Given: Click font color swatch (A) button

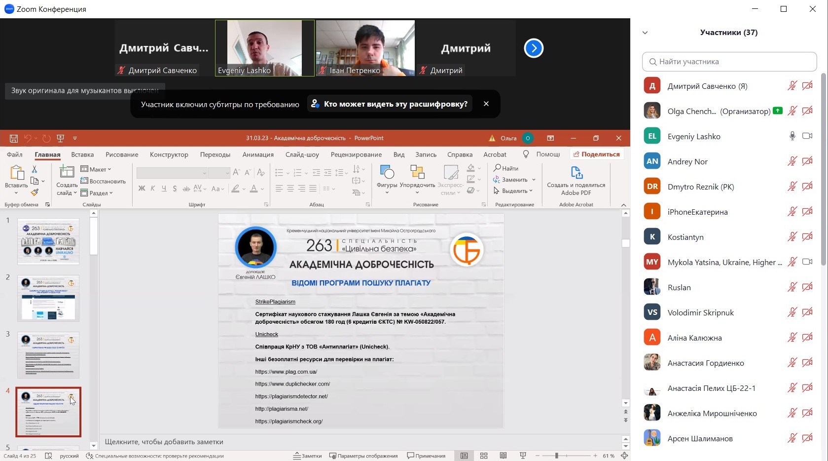Looking at the screenshot, I should (x=253, y=189).
